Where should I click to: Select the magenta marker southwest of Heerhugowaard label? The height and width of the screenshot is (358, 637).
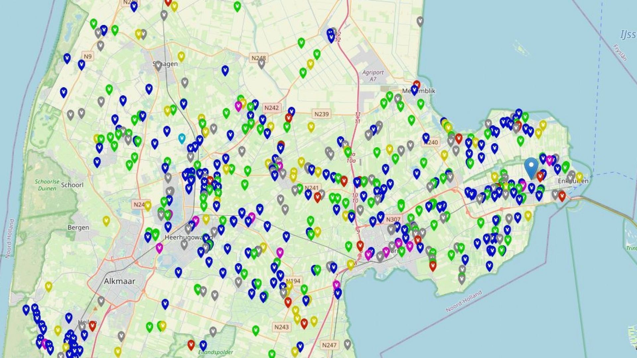[x=159, y=247]
